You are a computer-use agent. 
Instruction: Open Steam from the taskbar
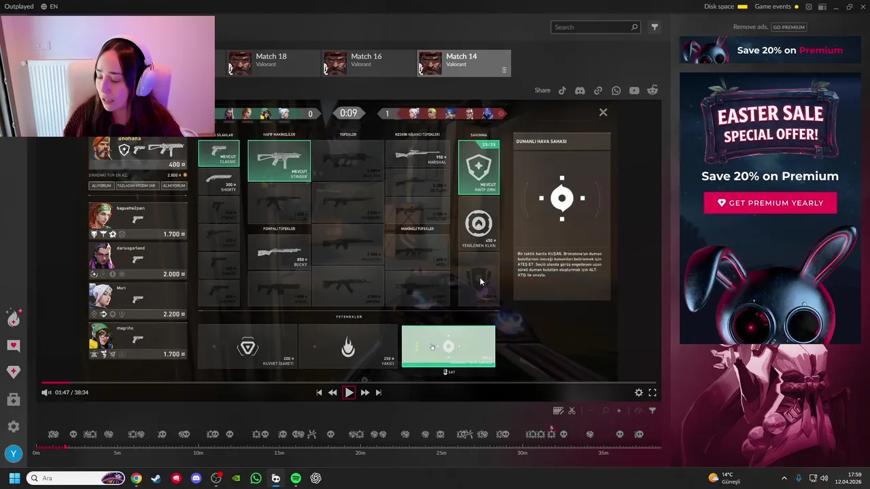coord(156,478)
